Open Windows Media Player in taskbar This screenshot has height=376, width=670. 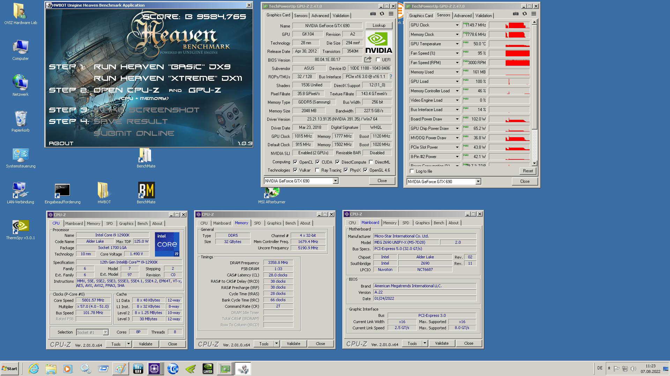tap(68, 369)
